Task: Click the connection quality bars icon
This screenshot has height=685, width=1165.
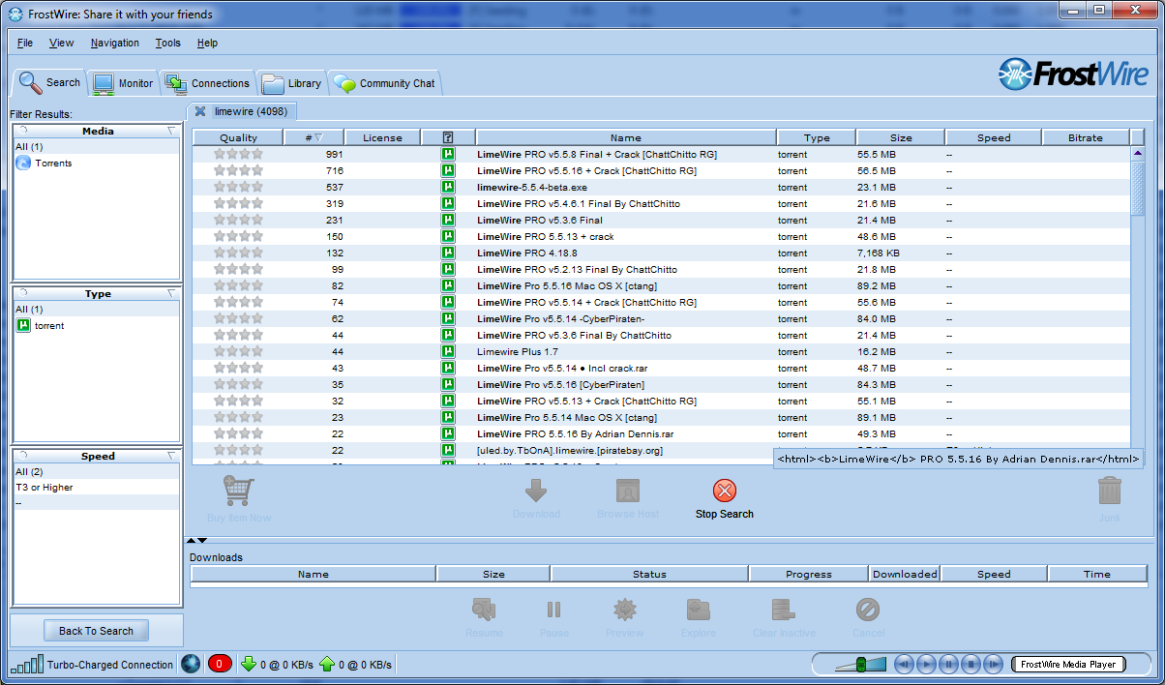Action: tap(26, 664)
